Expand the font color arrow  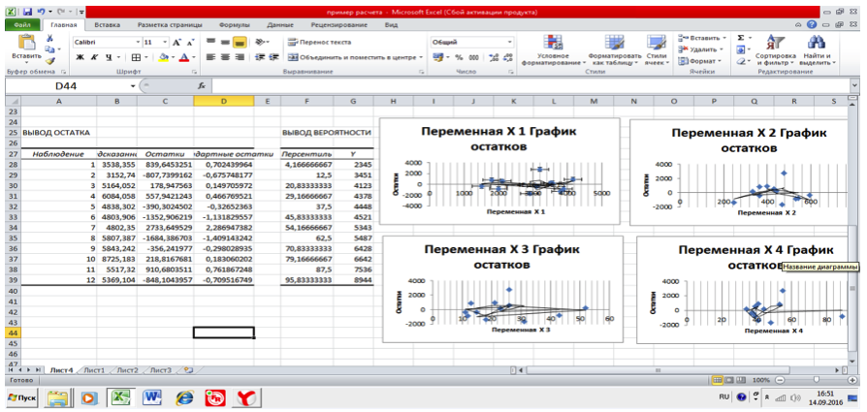pos(194,57)
